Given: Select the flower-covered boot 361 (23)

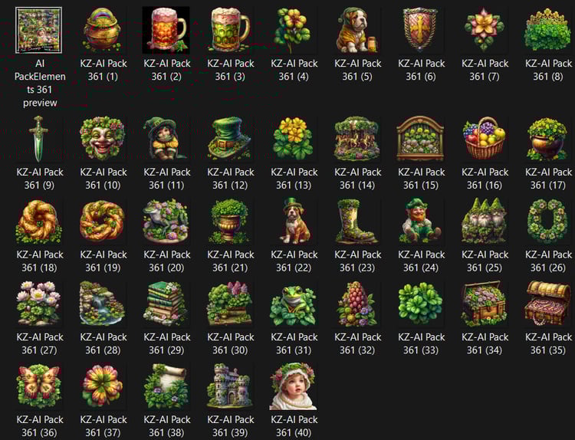Looking at the screenshot, I should [x=357, y=221].
